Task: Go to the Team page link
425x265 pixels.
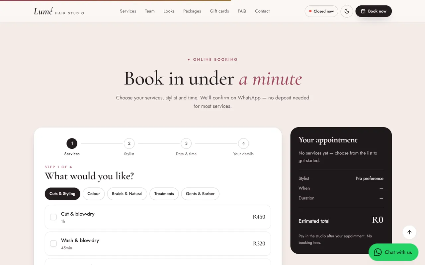Action: [150, 11]
